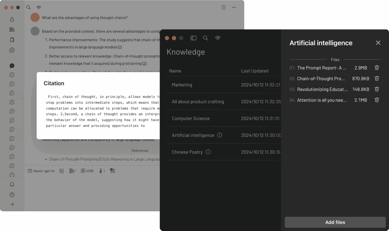Viewport: 389px width, 231px height.
Task: Click wifi icon in the dark Knowledge window
Action: (218, 38)
